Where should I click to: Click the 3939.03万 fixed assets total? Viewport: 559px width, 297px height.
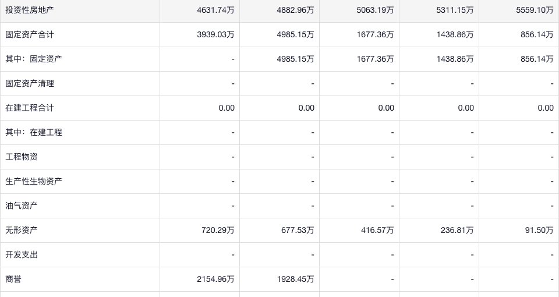216,34
